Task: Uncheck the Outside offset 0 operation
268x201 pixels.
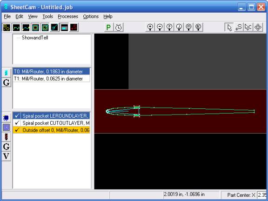Action: point(17,130)
